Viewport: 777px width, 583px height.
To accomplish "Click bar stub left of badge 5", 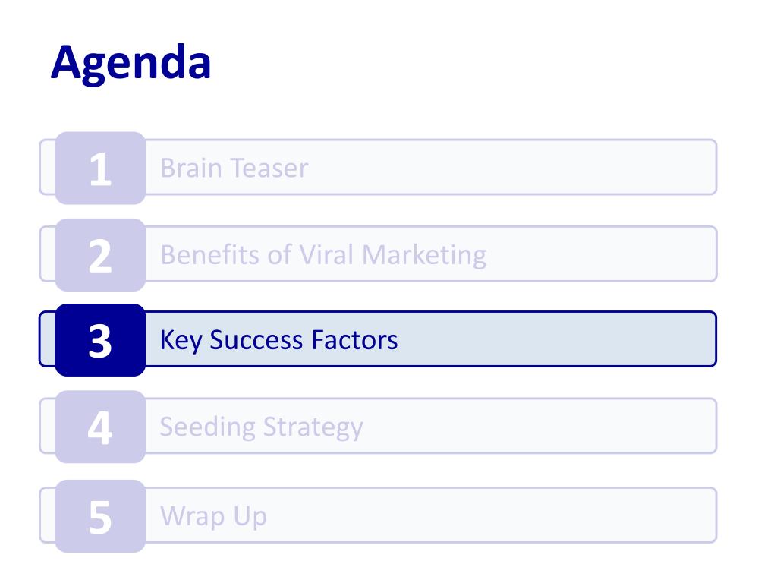I will (47, 515).
